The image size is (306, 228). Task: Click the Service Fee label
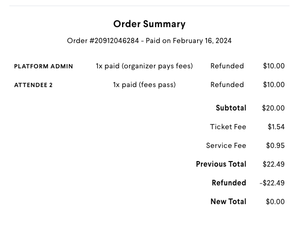(x=226, y=146)
